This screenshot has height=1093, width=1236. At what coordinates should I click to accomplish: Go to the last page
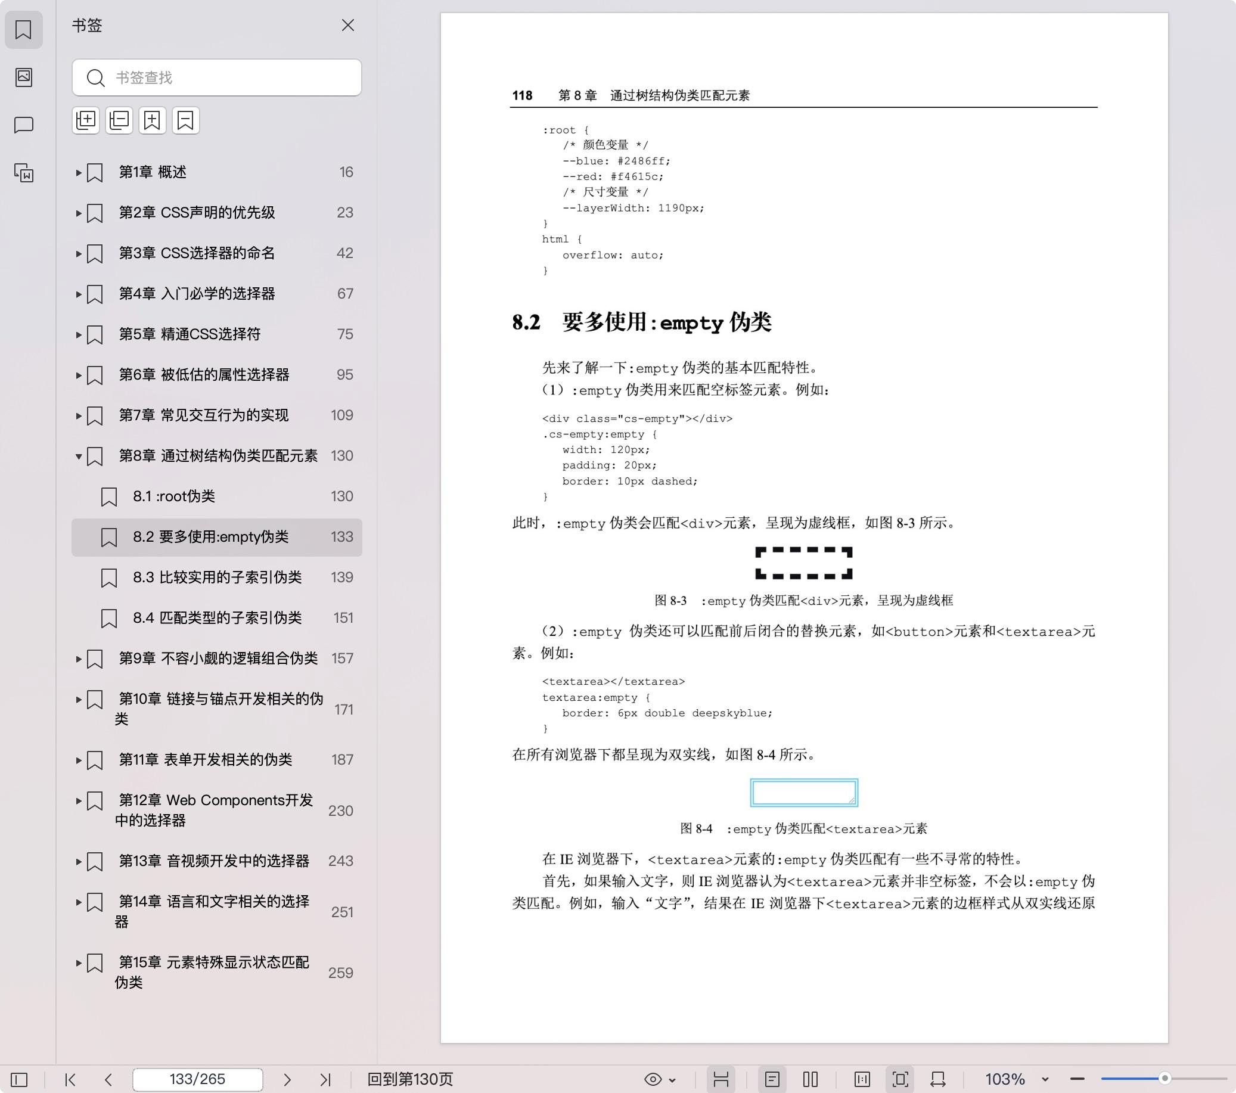point(325,1079)
